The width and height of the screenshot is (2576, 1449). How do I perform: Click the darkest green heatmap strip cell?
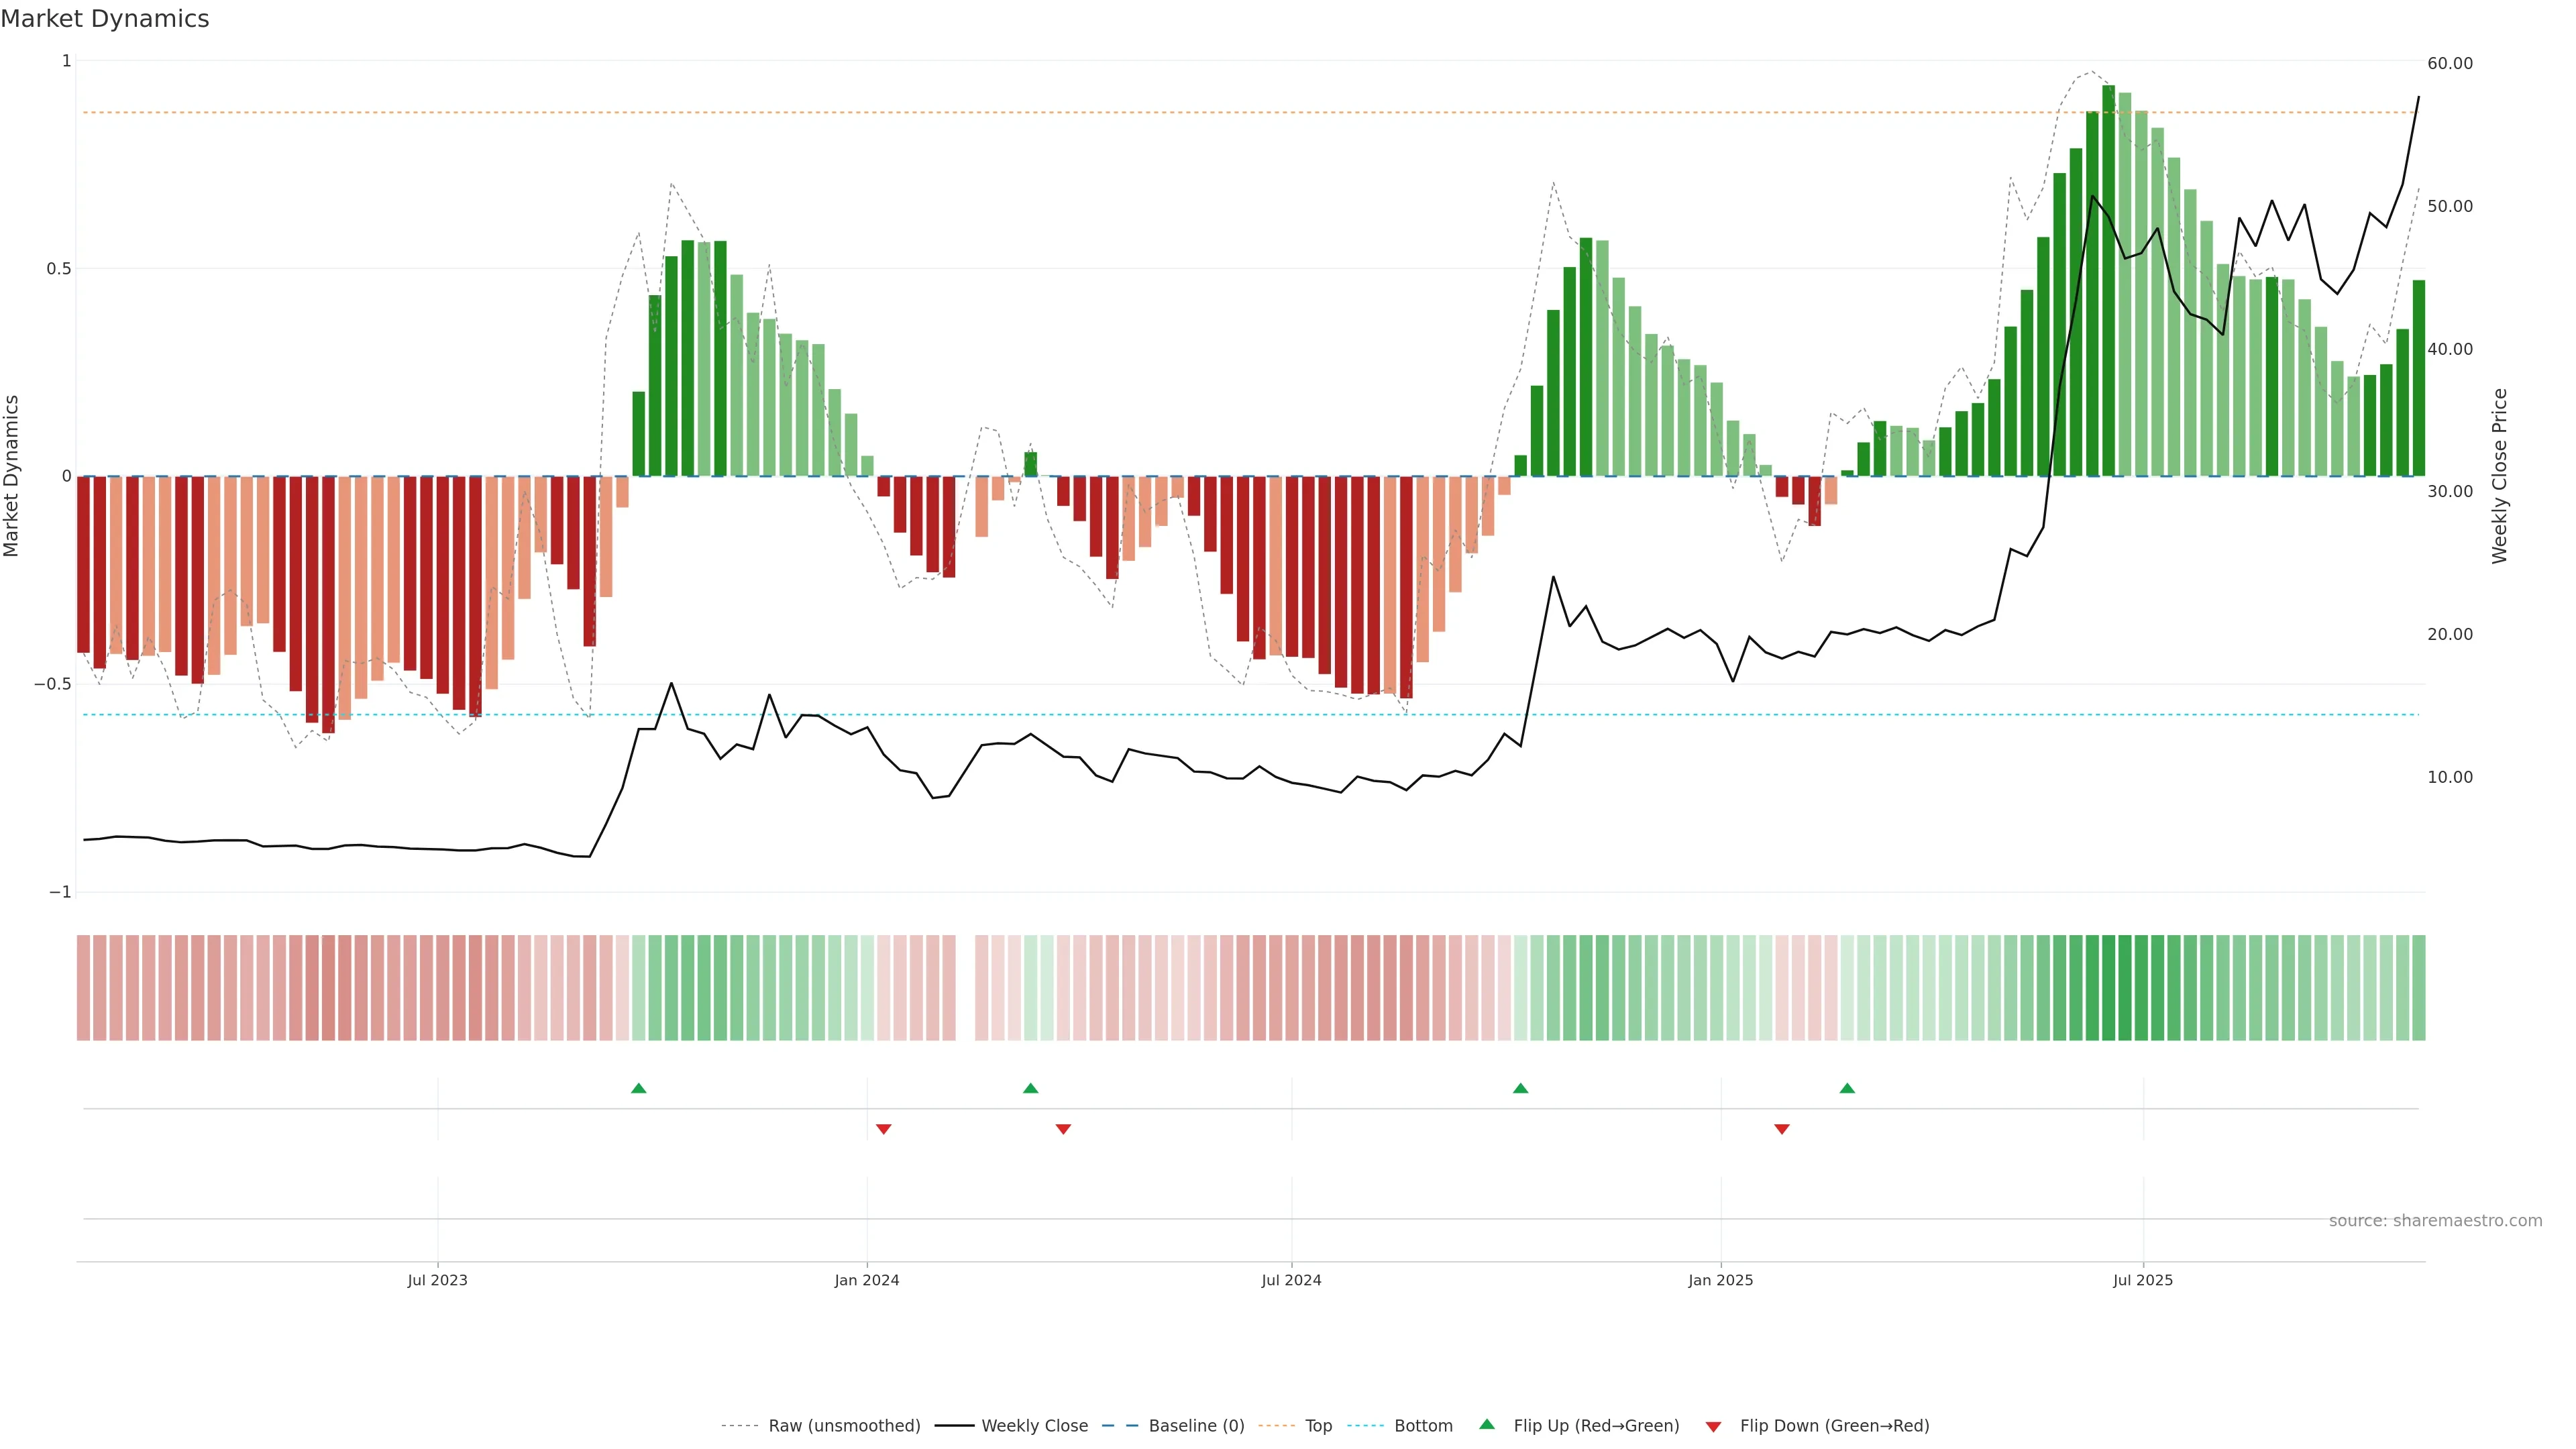[2108, 988]
